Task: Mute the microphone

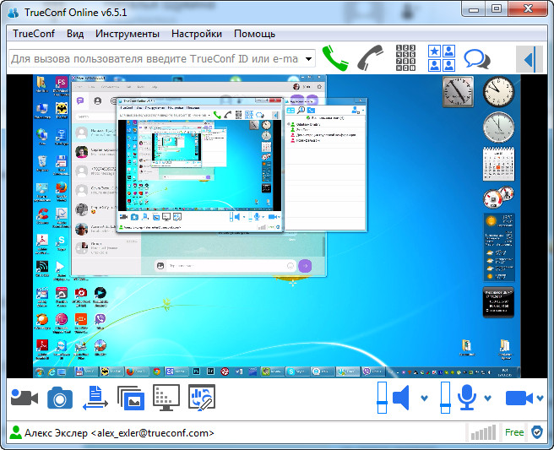Action: pos(466,398)
